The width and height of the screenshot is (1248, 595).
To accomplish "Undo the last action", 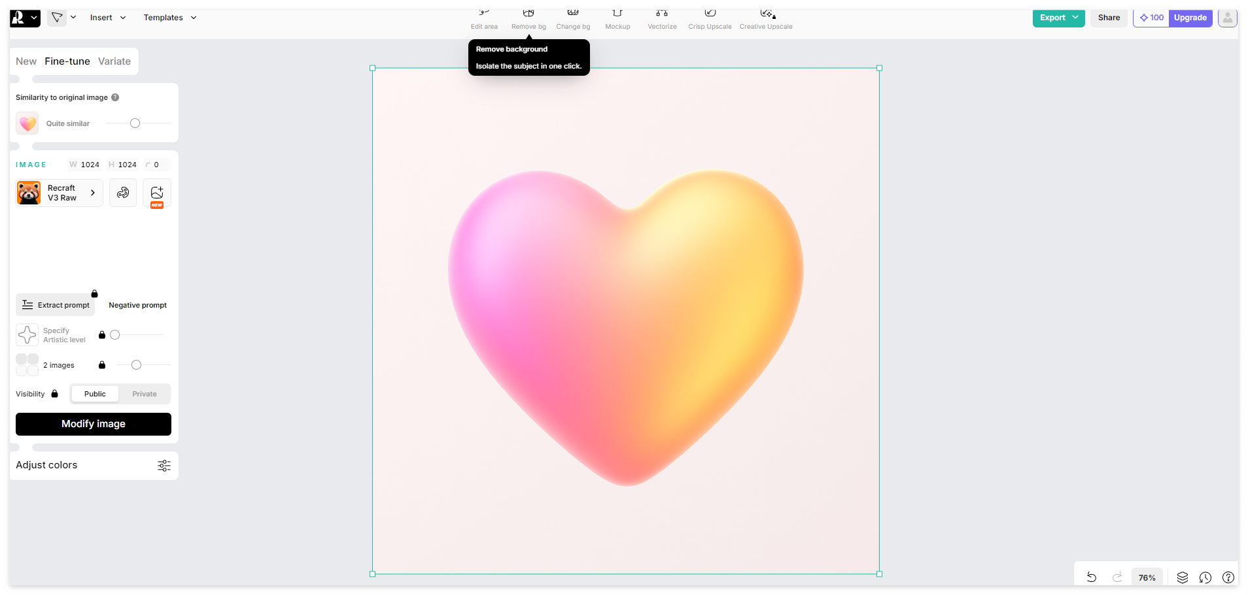I will (x=1091, y=577).
